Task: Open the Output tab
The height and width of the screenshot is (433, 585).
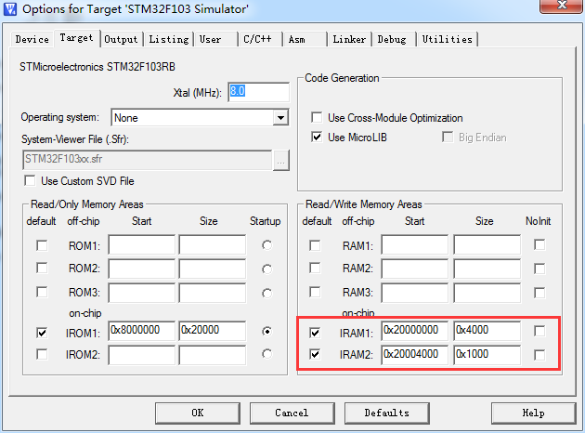Action: tap(121, 39)
